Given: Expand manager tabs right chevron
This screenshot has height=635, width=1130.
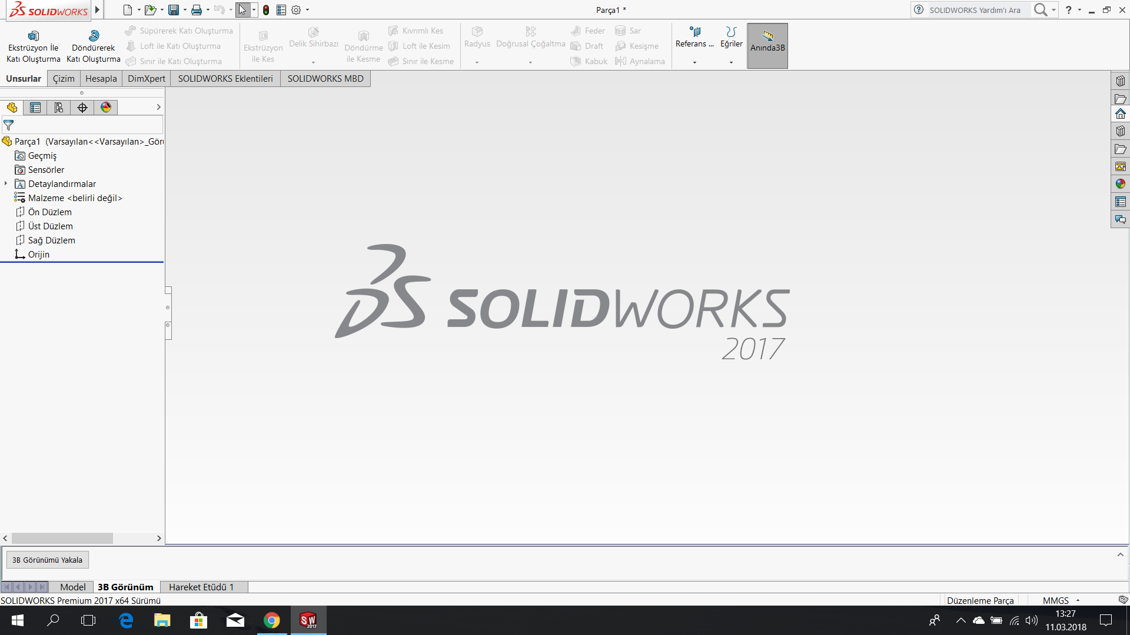Looking at the screenshot, I should pyautogui.click(x=158, y=107).
